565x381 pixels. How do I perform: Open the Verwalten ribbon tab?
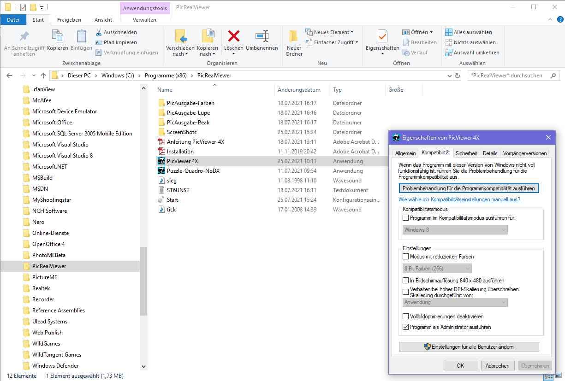point(144,20)
